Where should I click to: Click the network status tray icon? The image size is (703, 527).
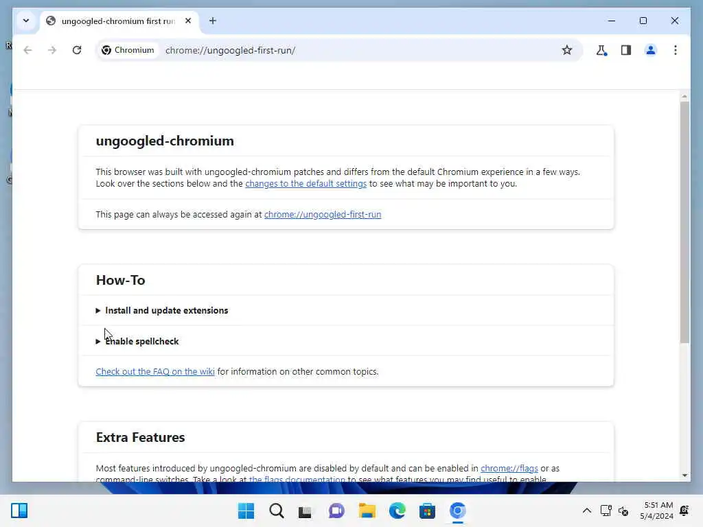tap(606, 511)
